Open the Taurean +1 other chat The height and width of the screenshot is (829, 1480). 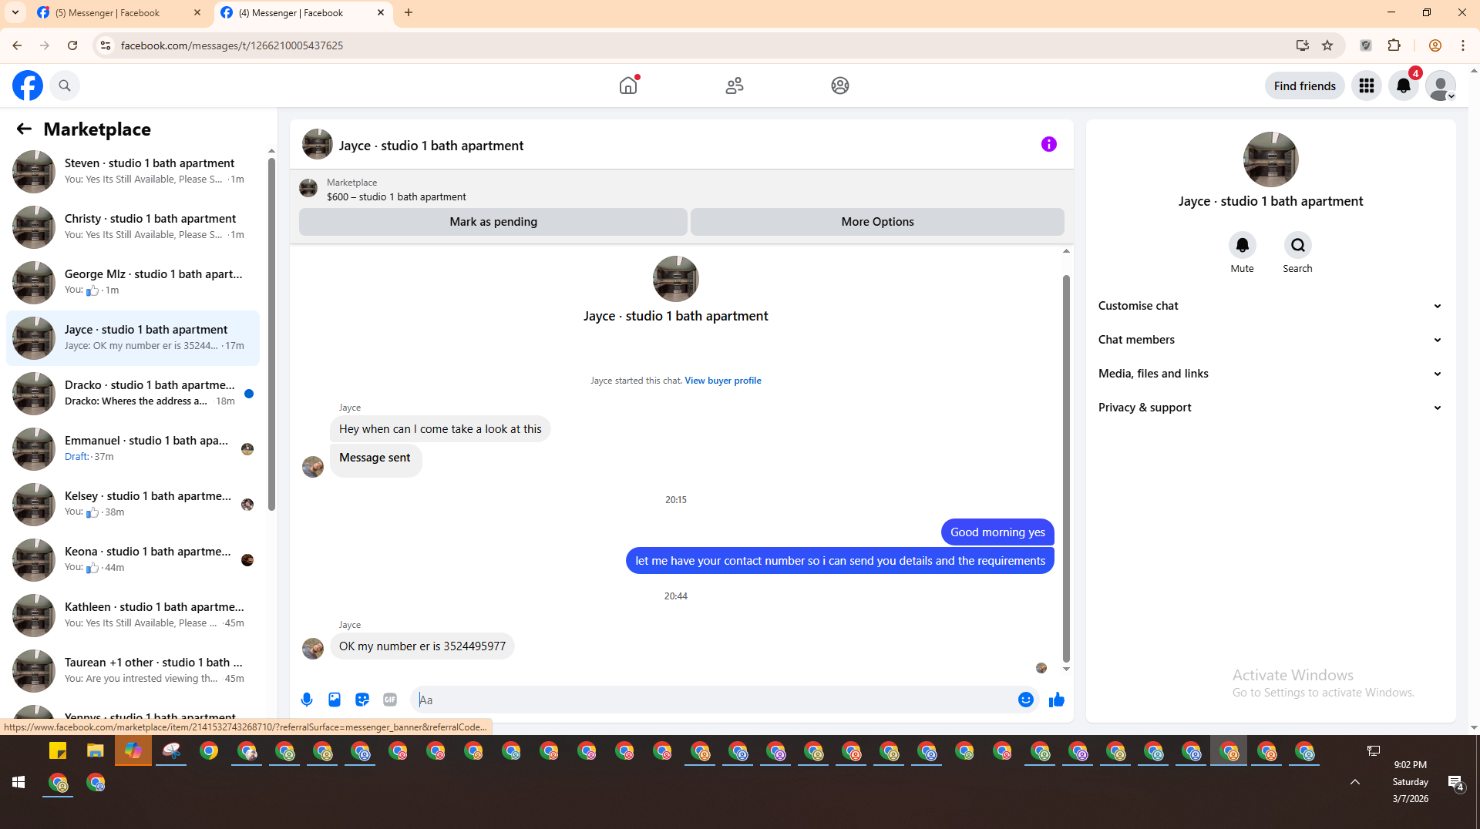pyautogui.click(x=133, y=670)
